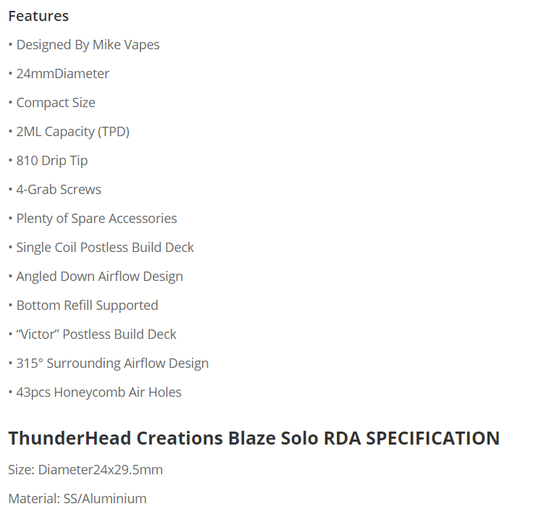Click the Compact Size bullet item
This screenshot has width=544, height=517.
point(55,103)
